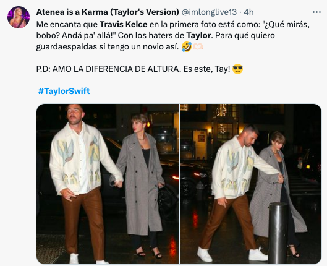Screen dimensions: 327x266
Task: Click the author's round profile avatar
Action: tap(19, 17)
